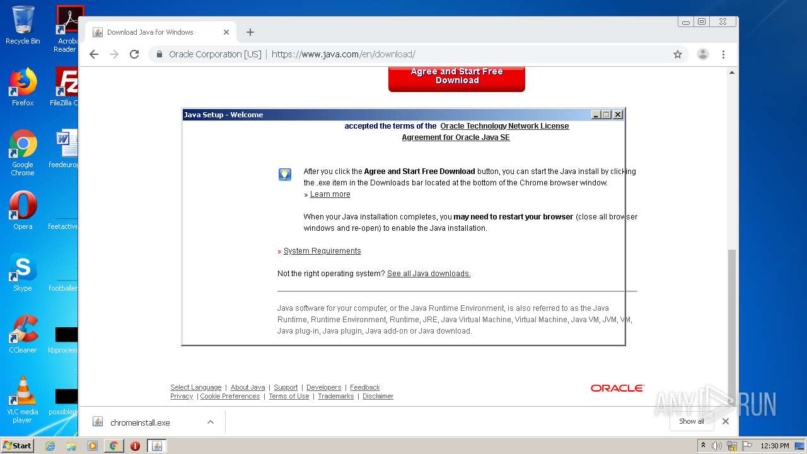807x454 pixels.
Task: Close the Java Setup - Welcome window
Action: pyautogui.click(x=618, y=115)
